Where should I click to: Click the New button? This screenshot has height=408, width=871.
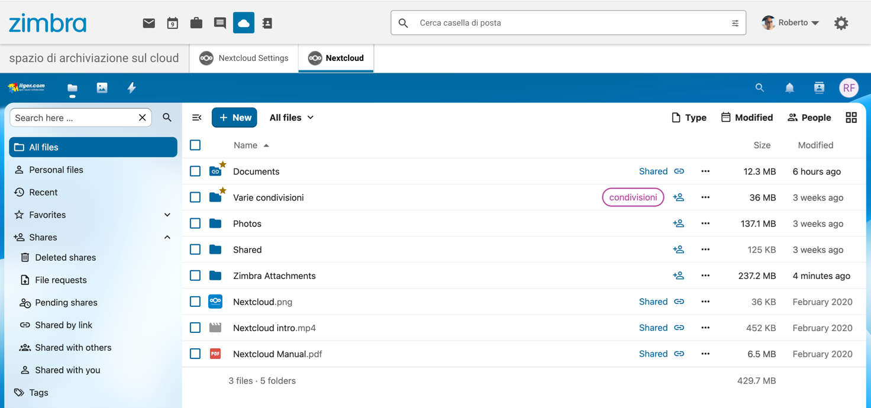[234, 118]
